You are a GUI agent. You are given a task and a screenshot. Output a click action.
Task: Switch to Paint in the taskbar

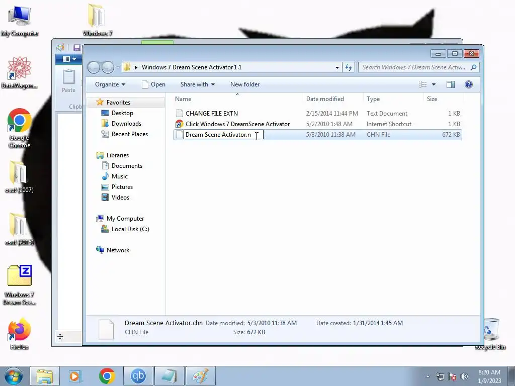click(x=201, y=376)
